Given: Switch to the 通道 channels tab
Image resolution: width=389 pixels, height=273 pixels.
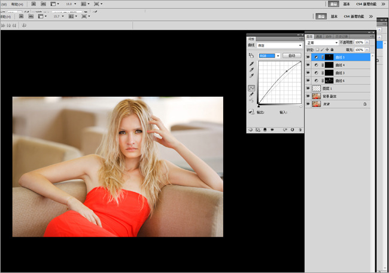Looking at the screenshot, I should (x=319, y=36).
